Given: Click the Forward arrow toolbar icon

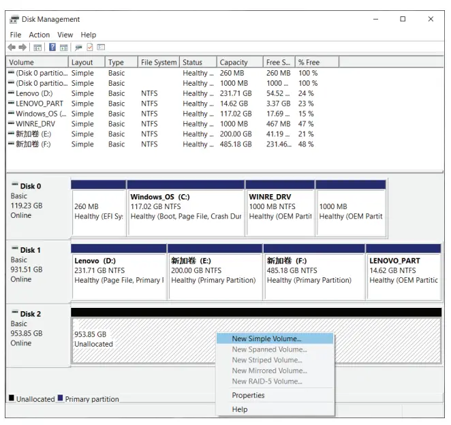Looking at the screenshot, I should (x=22, y=47).
